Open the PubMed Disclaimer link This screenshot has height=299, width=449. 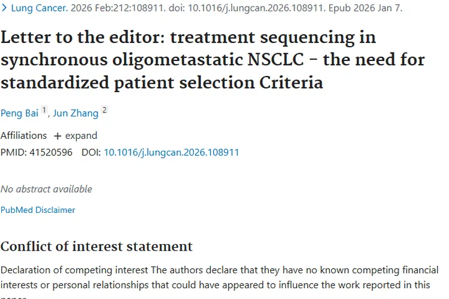[38, 210]
